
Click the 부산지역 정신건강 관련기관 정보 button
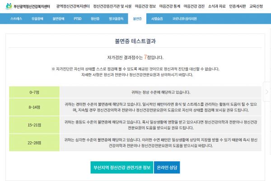point(121,167)
